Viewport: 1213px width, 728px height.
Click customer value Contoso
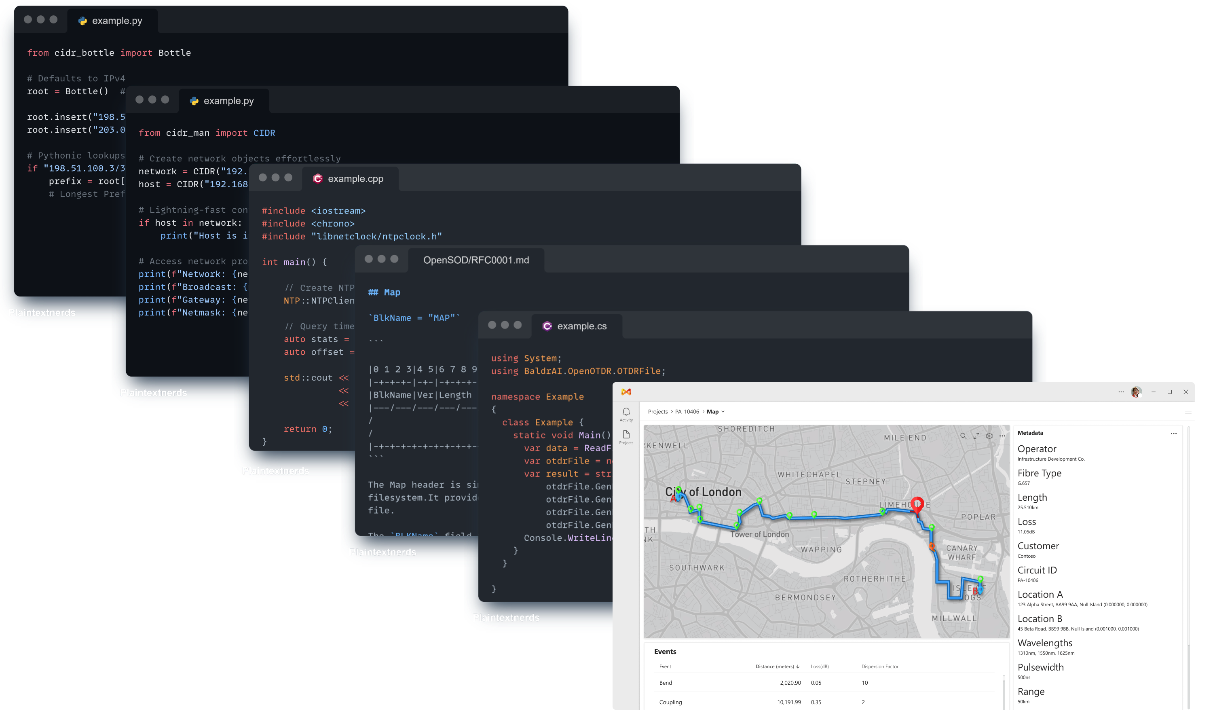[x=1026, y=556]
